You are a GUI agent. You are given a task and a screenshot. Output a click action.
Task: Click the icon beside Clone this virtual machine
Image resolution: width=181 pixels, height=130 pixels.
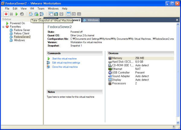coord(48,67)
